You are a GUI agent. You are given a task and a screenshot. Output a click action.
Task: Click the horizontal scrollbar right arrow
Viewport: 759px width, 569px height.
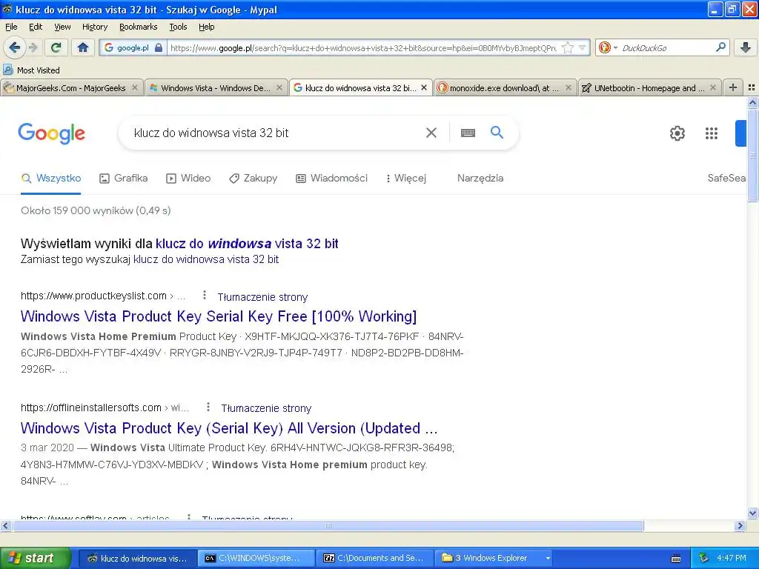740,525
